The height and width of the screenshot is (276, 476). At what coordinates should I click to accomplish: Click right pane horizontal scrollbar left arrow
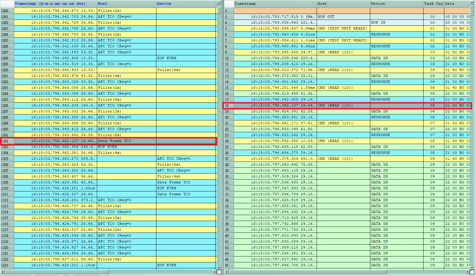point(226,272)
